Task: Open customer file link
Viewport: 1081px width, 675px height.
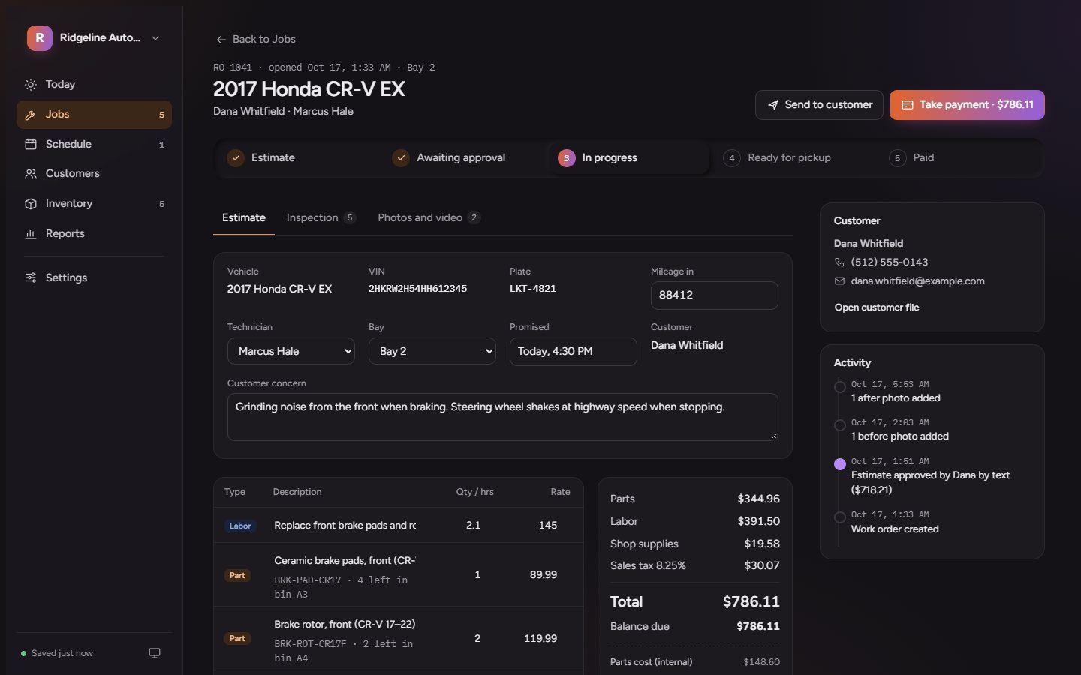Action: (x=877, y=307)
